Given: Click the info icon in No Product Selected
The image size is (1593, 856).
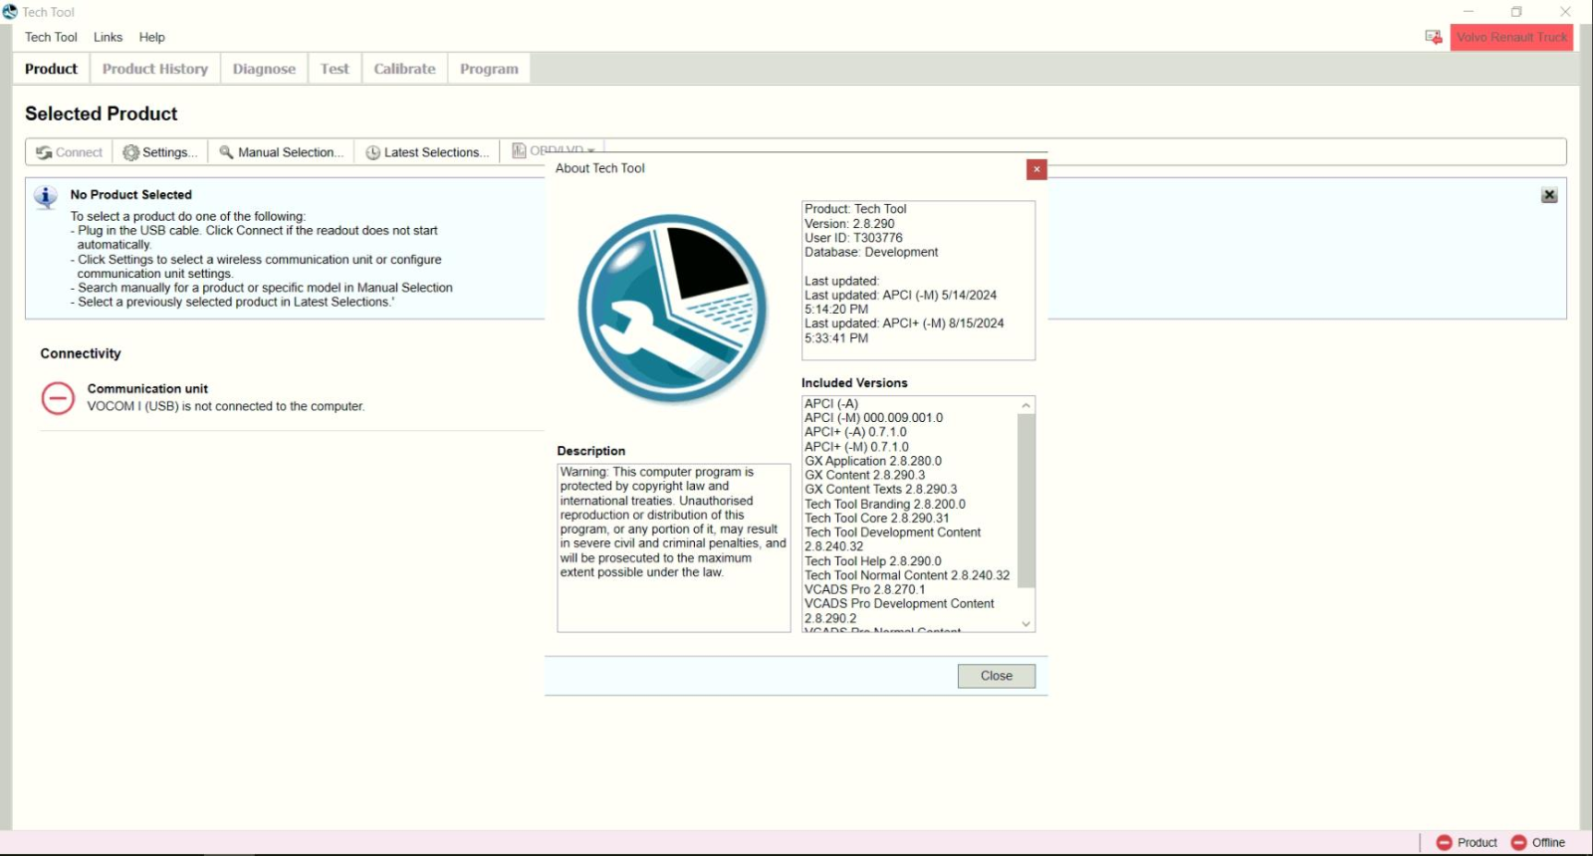Looking at the screenshot, I should 46,196.
